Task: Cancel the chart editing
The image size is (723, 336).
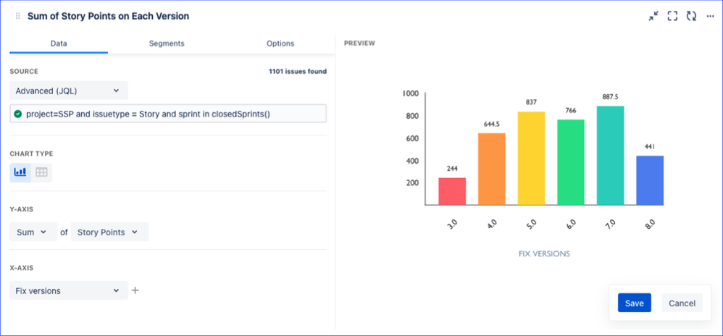Action: (x=682, y=303)
